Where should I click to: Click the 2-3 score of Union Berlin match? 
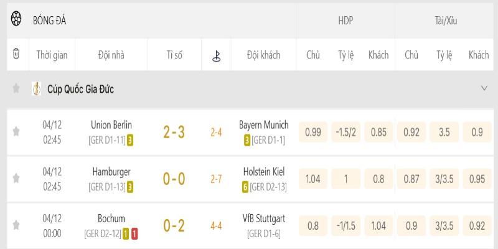tap(174, 132)
